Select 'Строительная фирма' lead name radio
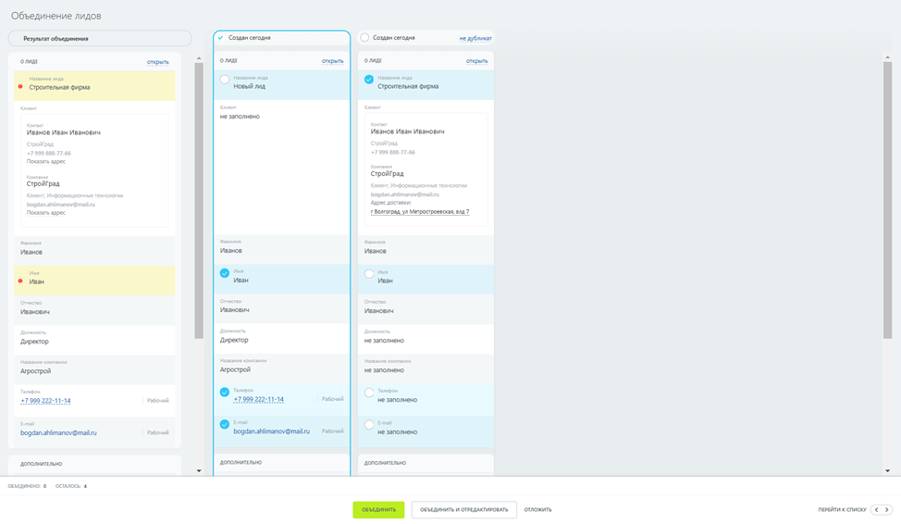Screen dimensions: 901x524 pyautogui.click(x=369, y=81)
